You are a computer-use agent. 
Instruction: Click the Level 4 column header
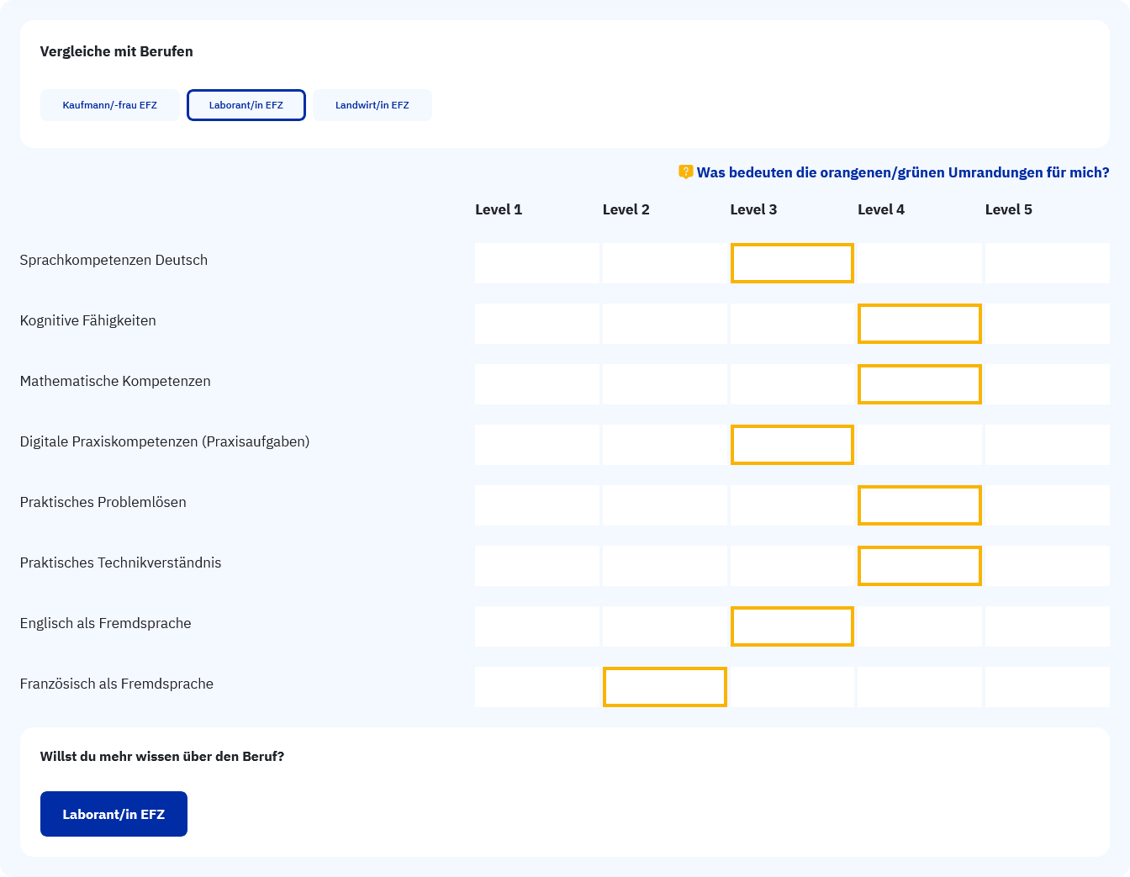[881, 209]
